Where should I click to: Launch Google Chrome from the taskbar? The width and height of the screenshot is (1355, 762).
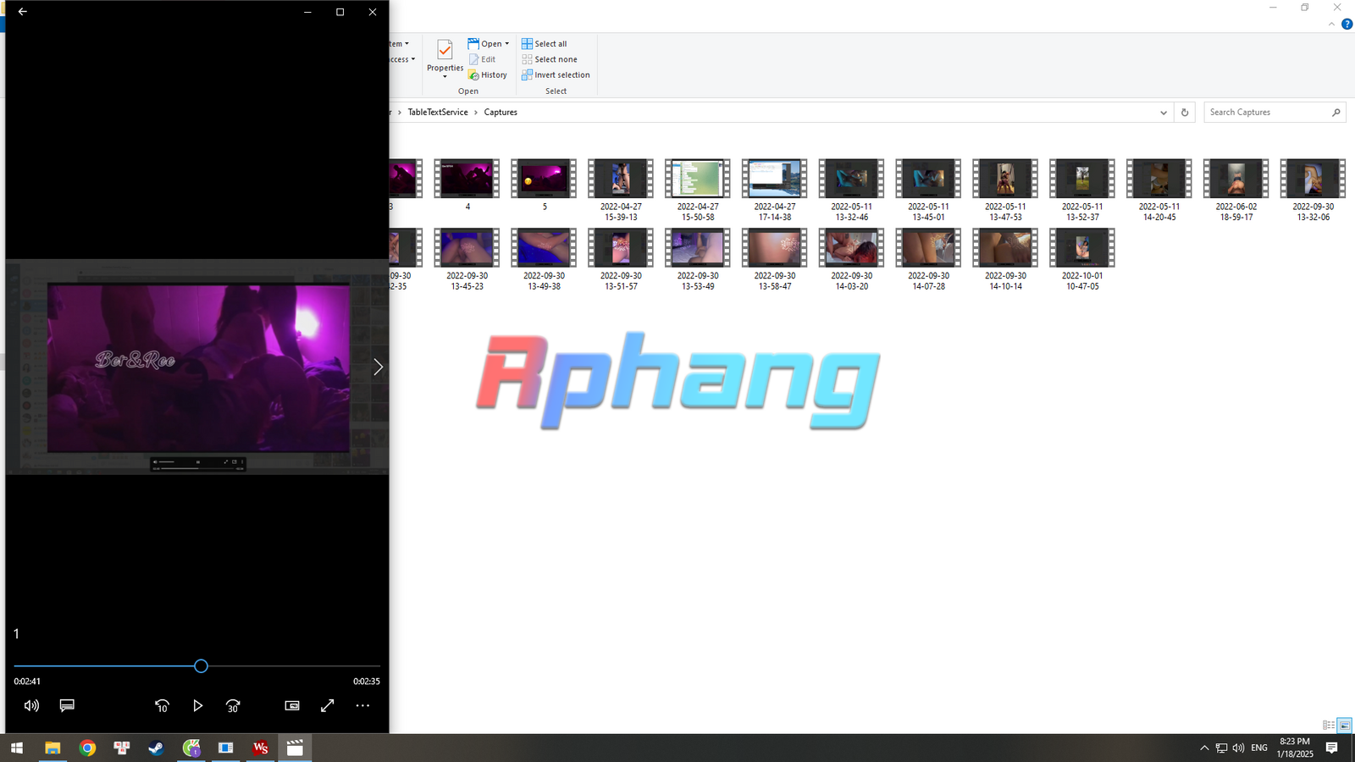(87, 748)
